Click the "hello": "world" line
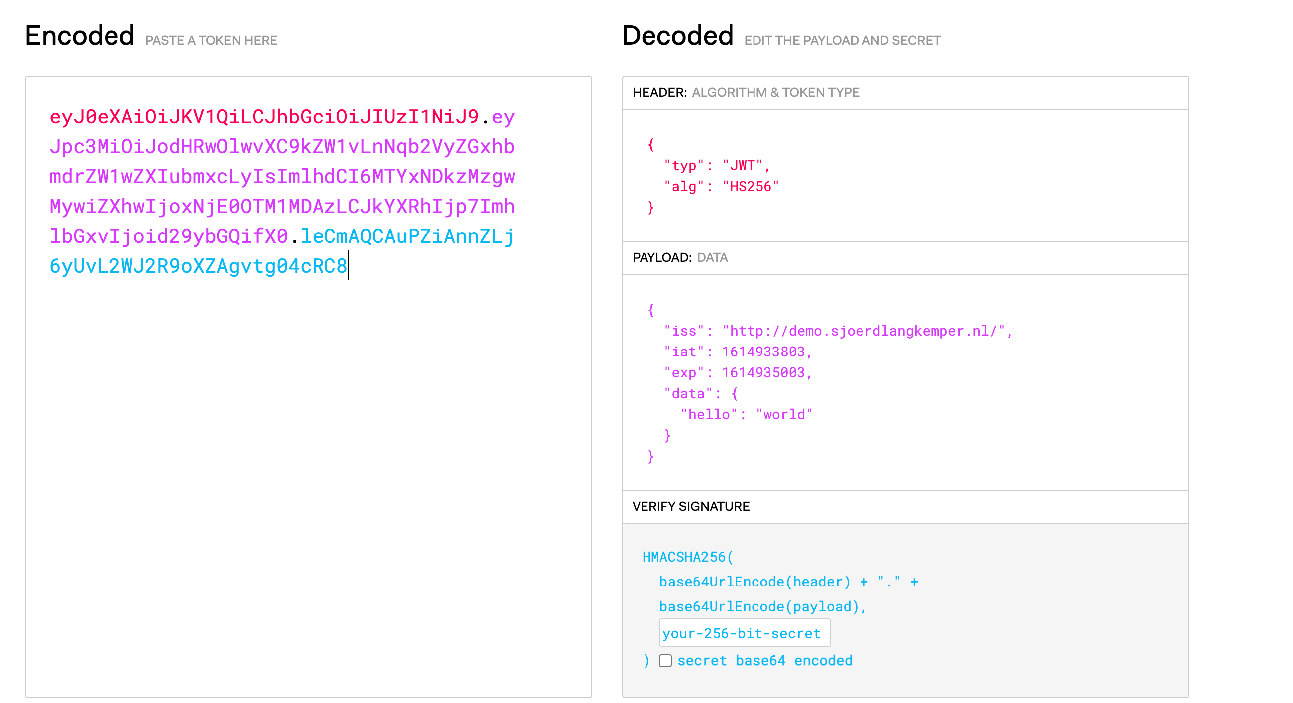 click(x=746, y=415)
